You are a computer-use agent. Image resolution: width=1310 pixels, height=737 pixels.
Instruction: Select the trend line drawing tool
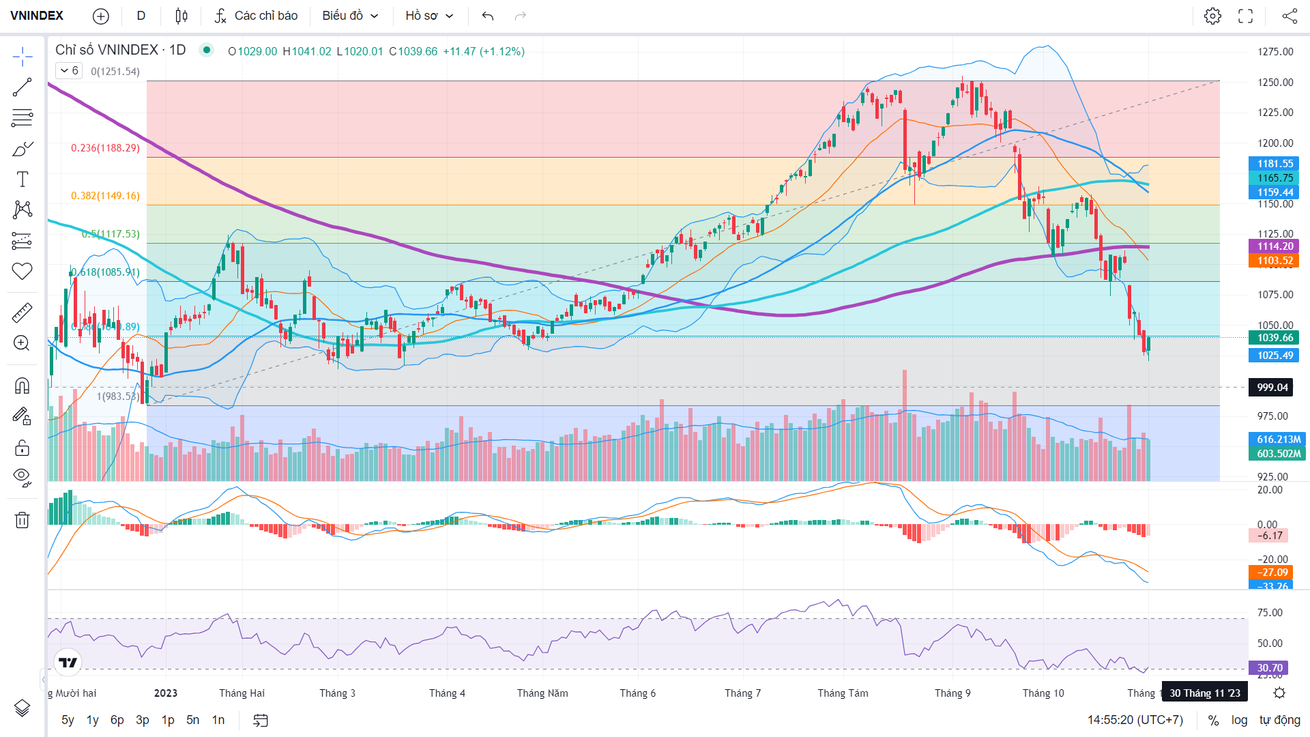tap(22, 87)
